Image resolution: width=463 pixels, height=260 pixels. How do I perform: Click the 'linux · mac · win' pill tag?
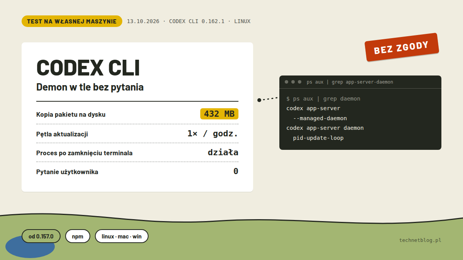click(x=122, y=236)
